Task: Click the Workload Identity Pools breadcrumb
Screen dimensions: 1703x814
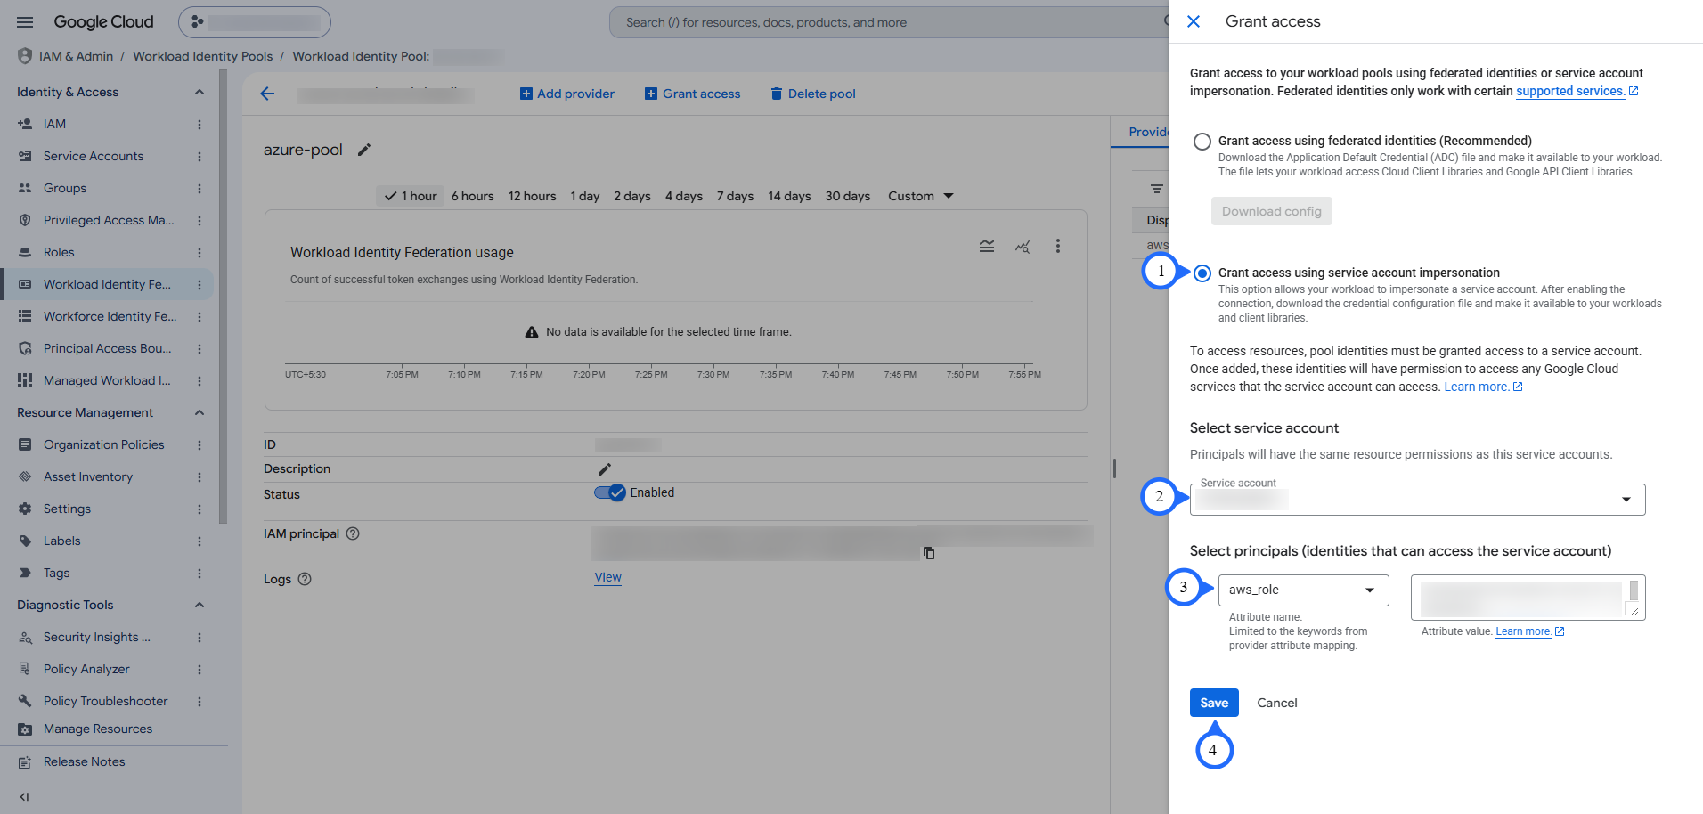Action: click(203, 56)
